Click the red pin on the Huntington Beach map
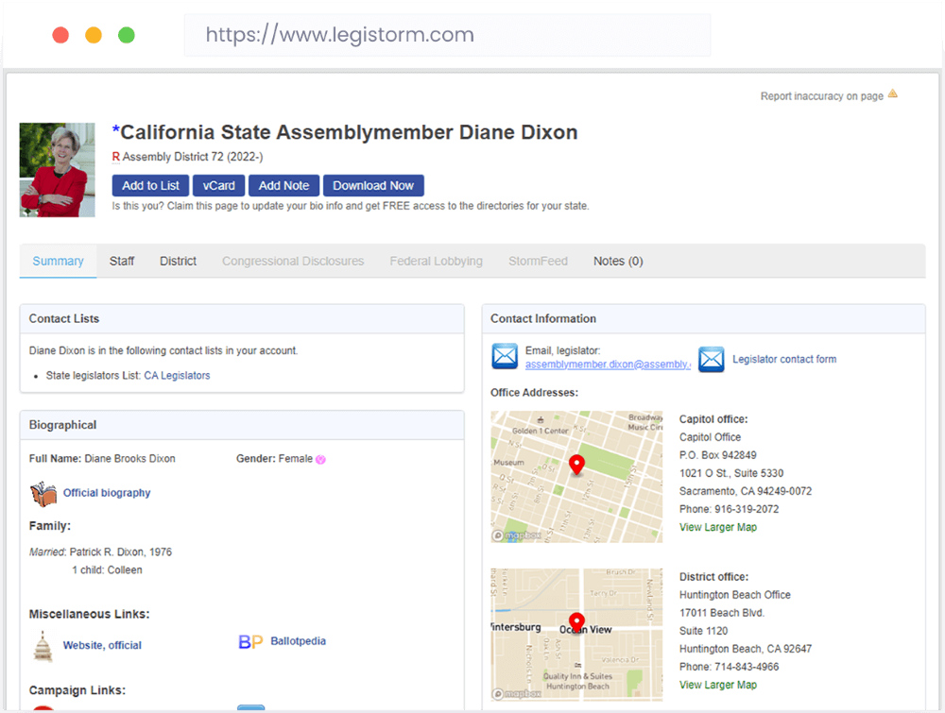The image size is (945, 713). tap(576, 623)
